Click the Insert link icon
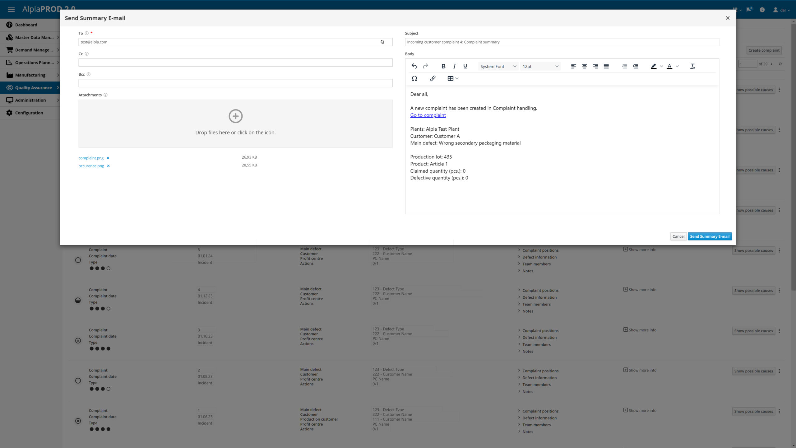This screenshot has height=448, width=796. tap(433, 79)
